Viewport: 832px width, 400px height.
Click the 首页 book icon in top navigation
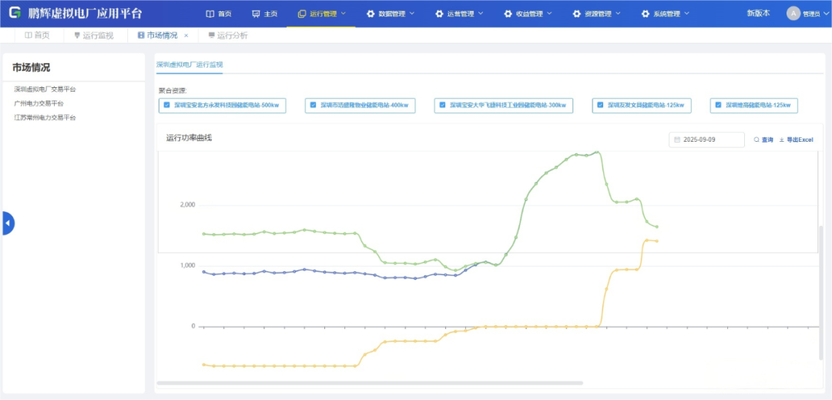click(x=210, y=14)
